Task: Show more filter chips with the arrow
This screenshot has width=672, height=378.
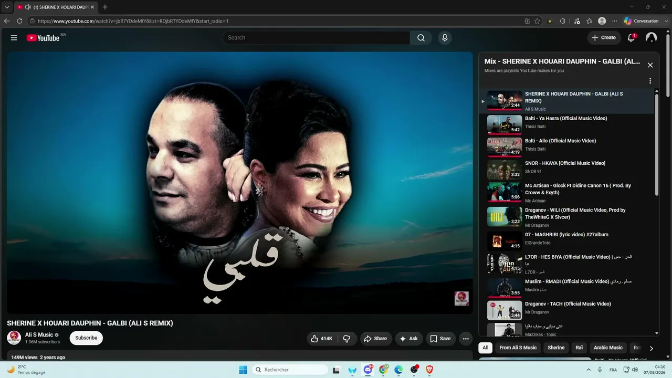Action: click(x=652, y=348)
